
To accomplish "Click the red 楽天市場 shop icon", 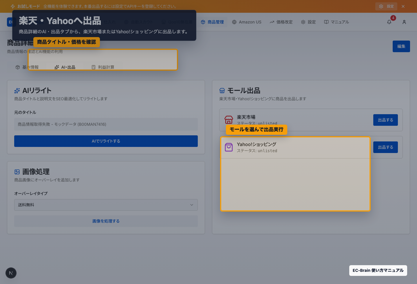I will coord(229,120).
